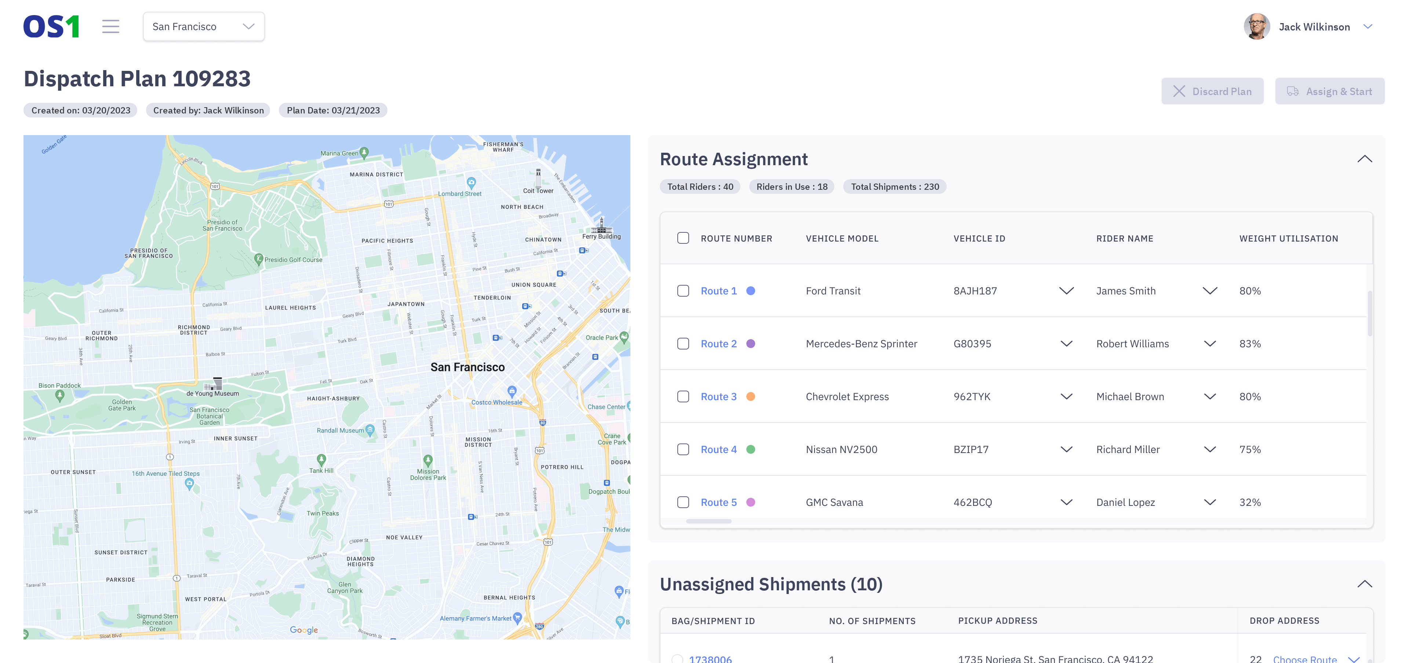Click the Assign & Start button
1409x663 pixels.
click(x=1330, y=91)
